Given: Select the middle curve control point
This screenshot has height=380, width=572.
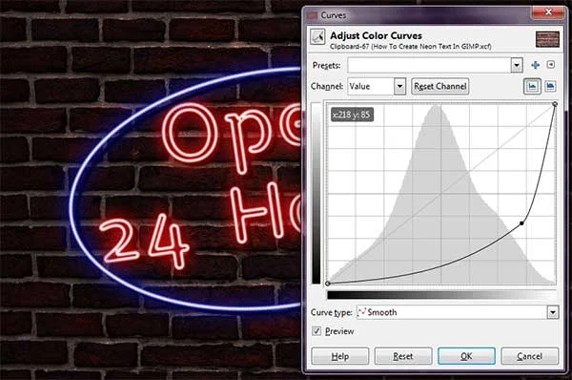Looking at the screenshot, I should 521,222.
